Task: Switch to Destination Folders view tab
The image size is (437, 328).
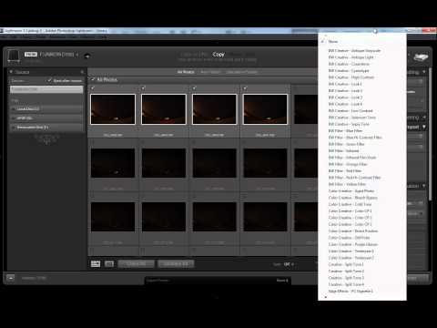Action: tap(241, 72)
